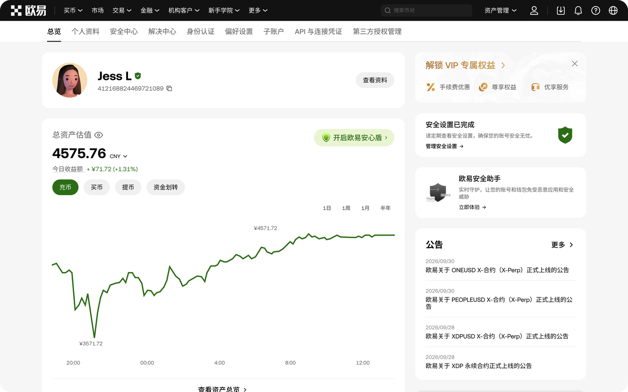The width and height of the screenshot is (628, 392).
Task: Switch to the 安全中心 tab
Action: click(x=124, y=31)
